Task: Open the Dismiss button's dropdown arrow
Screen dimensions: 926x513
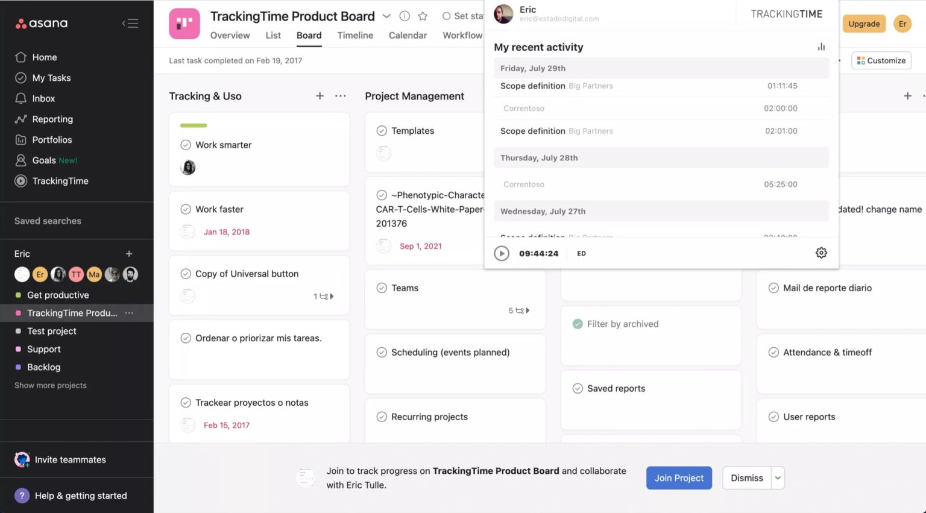Action: pyautogui.click(x=778, y=477)
